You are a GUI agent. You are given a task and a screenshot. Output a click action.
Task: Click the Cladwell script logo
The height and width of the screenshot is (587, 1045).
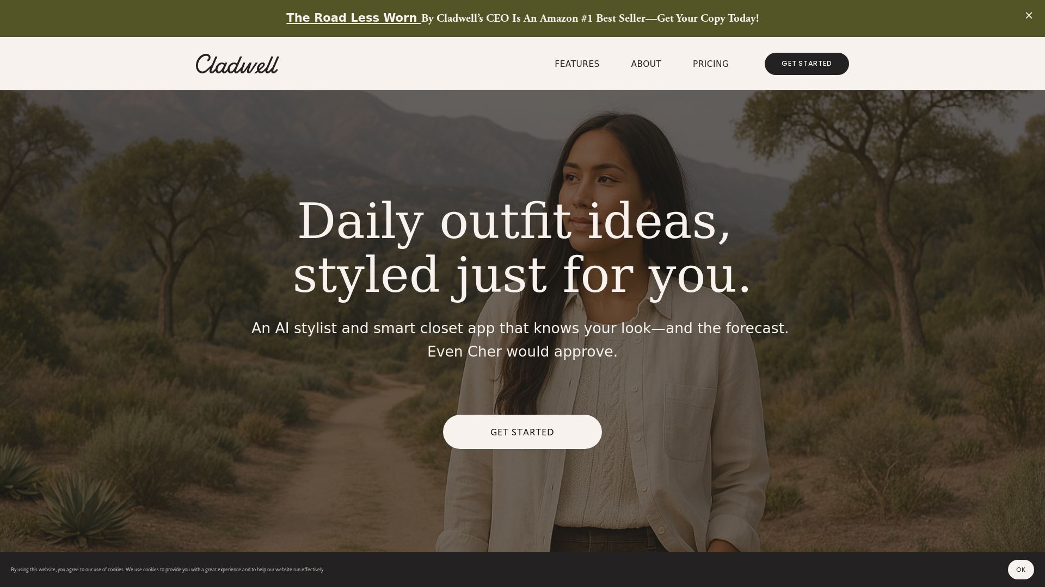tap(237, 64)
